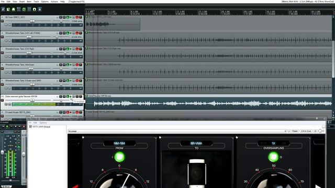Viewport: 335px width, 188px height.
Task: Click the red Record button in the transport
Action: (x=24, y=126)
